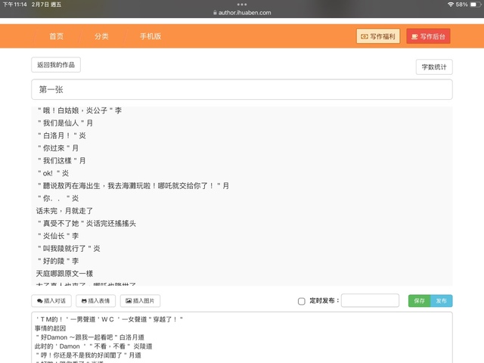Open 写作福利 writing benefits

point(378,36)
